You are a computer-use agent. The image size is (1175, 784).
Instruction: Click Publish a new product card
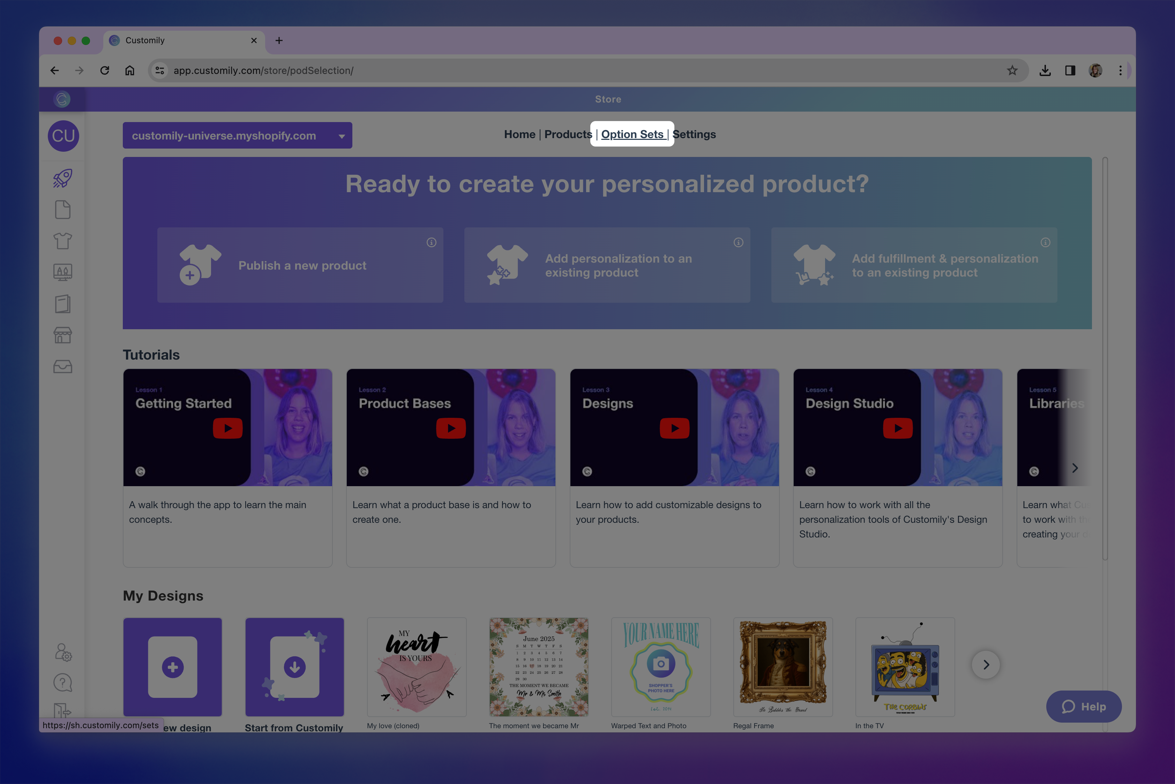[x=300, y=265]
